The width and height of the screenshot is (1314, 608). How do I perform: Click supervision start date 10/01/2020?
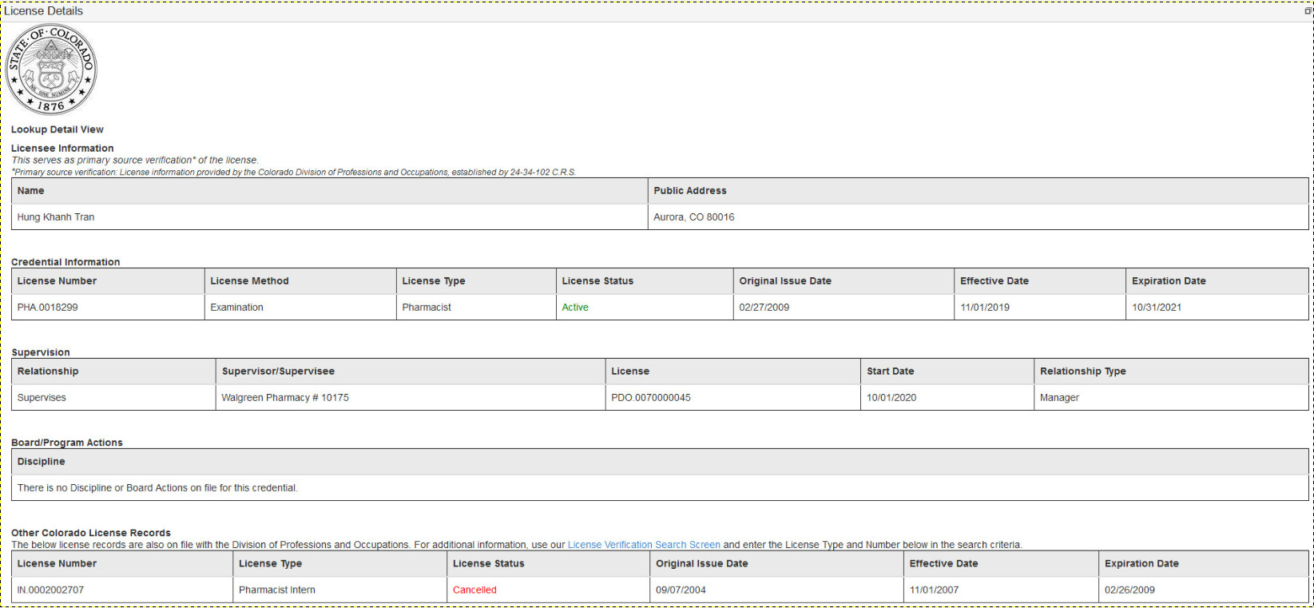click(891, 398)
